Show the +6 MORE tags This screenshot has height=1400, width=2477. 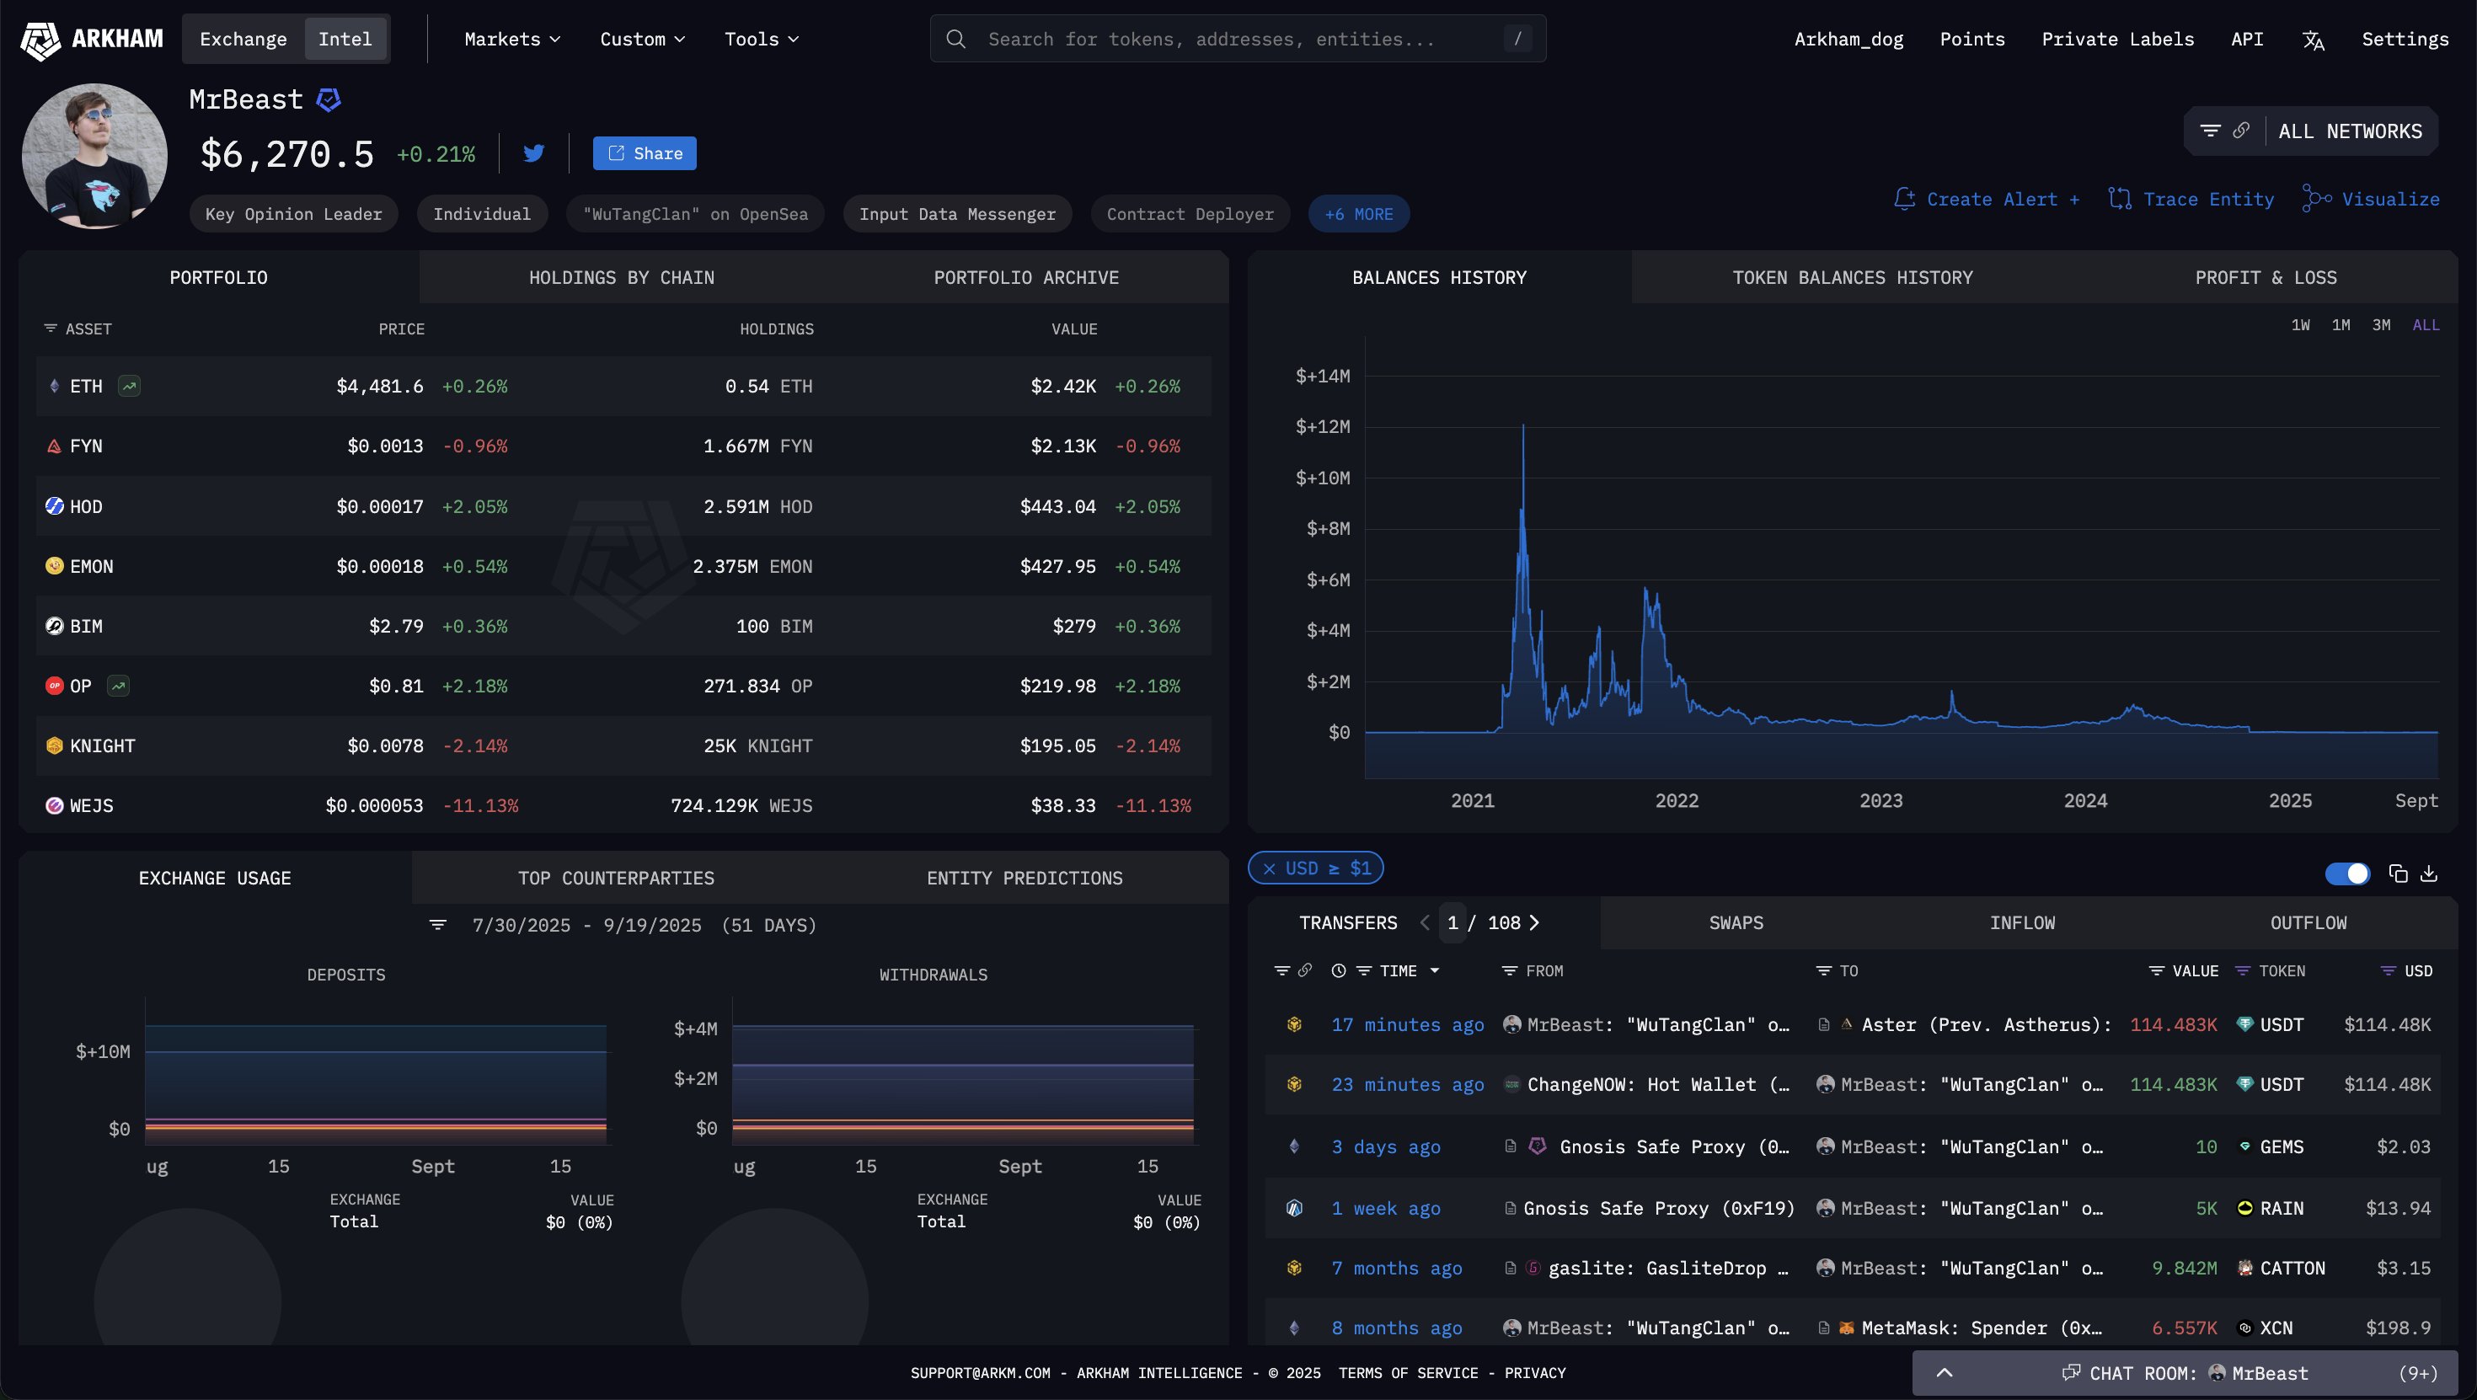coord(1358,215)
